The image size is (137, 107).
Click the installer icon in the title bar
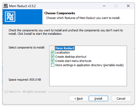pyautogui.click(x=6, y=6)
